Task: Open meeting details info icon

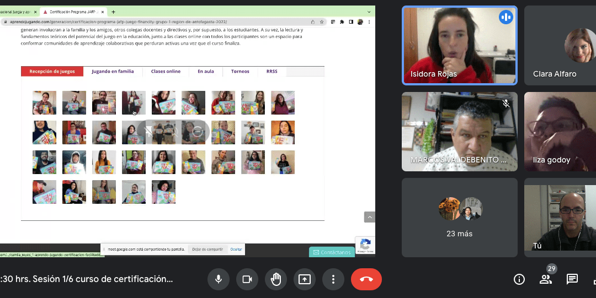Action: (x=519, y=279)
